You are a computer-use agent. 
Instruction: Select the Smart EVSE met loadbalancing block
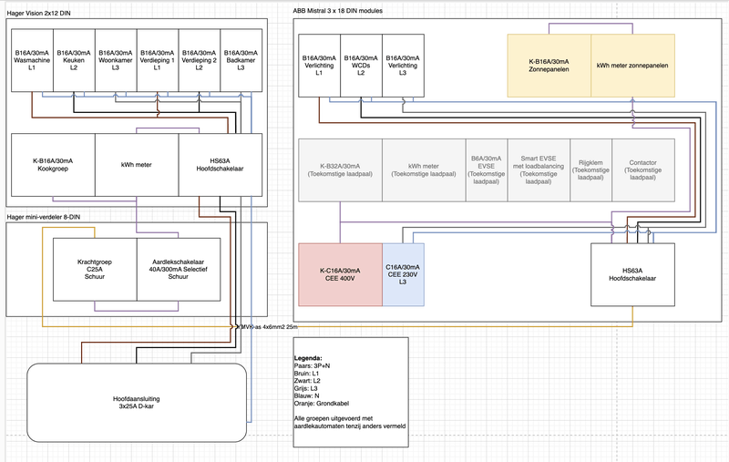coord(539,170)
